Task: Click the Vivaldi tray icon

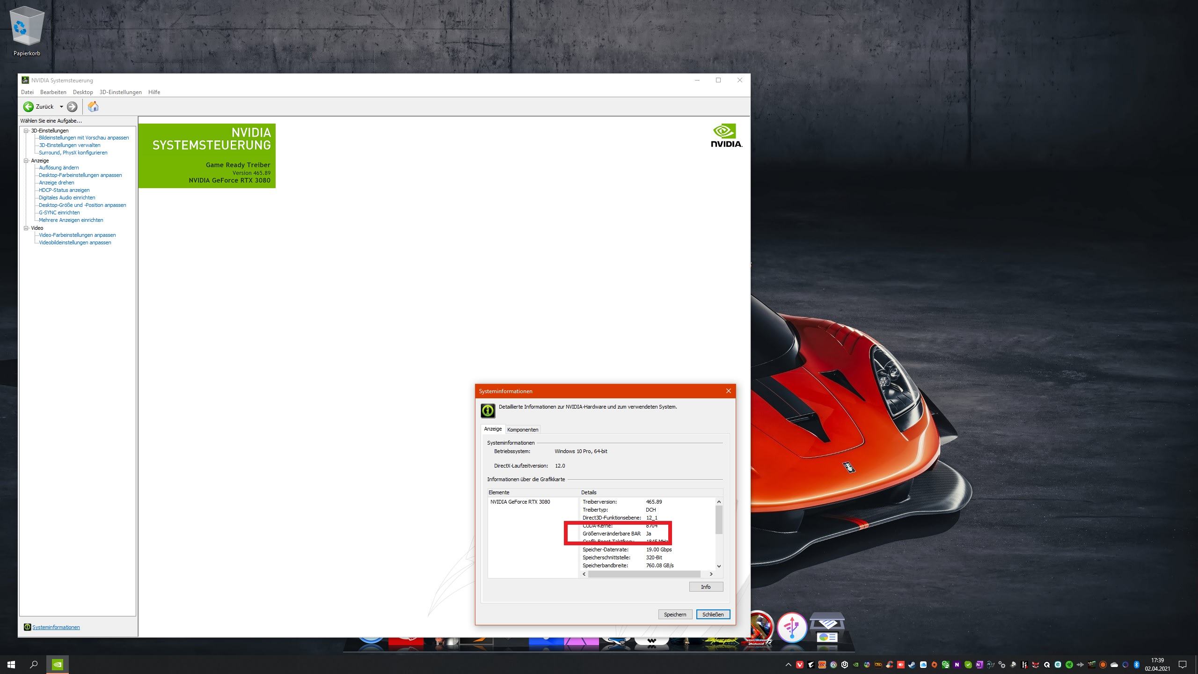Action: pos(800,665)
